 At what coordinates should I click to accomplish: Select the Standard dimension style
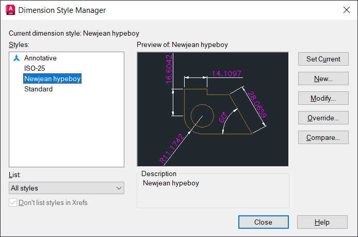[x=38, y=89]
